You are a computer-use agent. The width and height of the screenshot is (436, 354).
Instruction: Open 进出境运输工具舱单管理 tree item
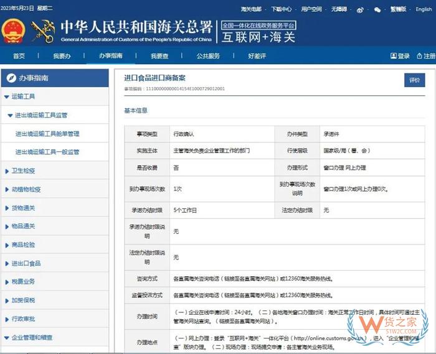[x=47, y=134]
